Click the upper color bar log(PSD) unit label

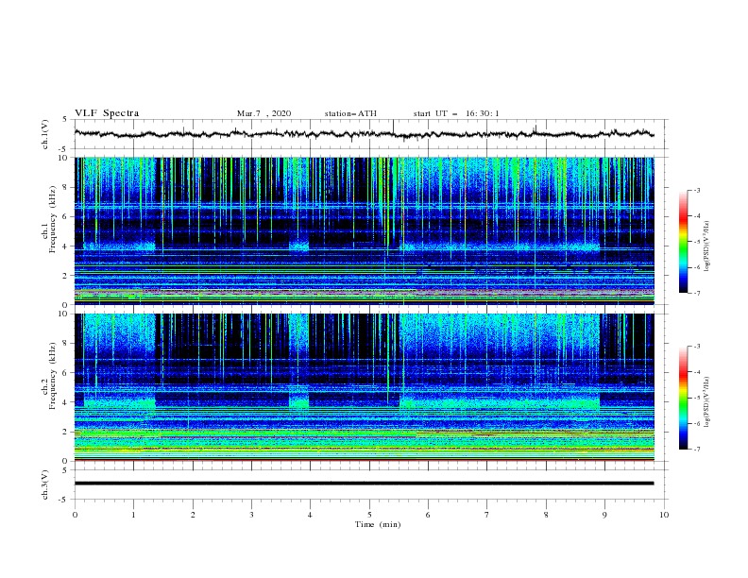click(x=706, y=246)
